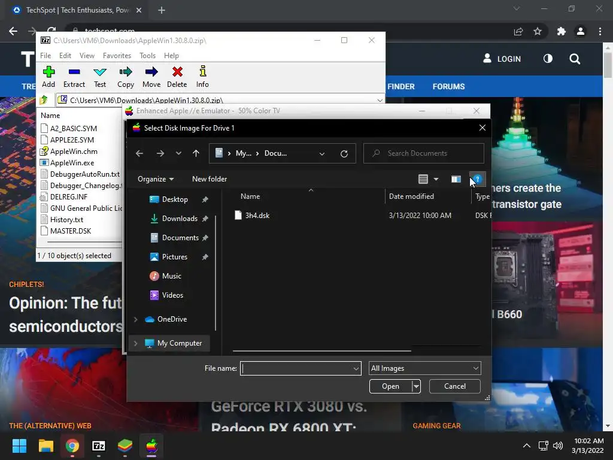Expand My Computer in navigation tree
The width and height of the screenshot is (613, 460).
(135, 343)
